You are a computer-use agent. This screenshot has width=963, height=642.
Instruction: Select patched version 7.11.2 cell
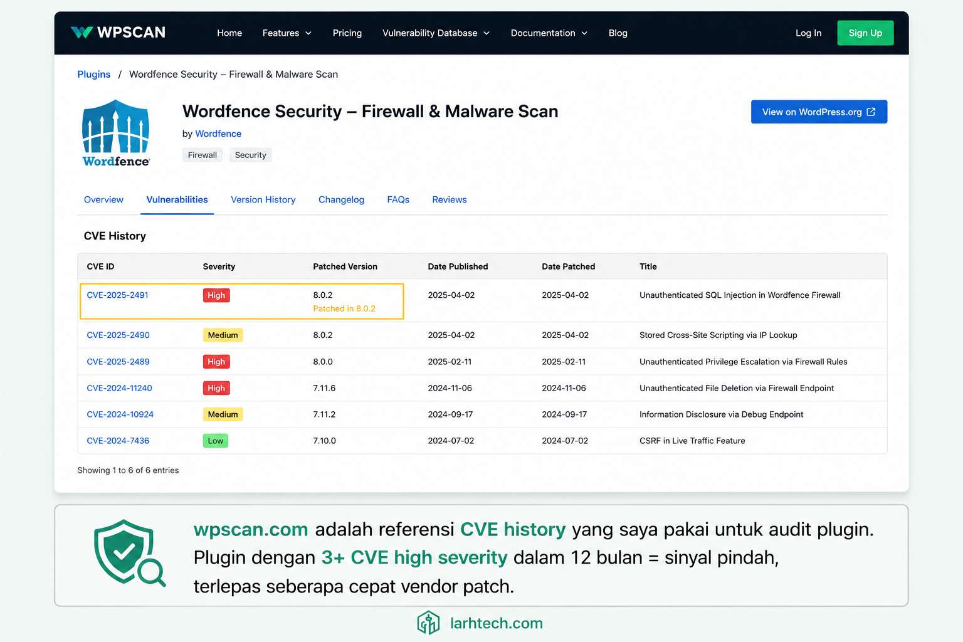click(324, 414)
